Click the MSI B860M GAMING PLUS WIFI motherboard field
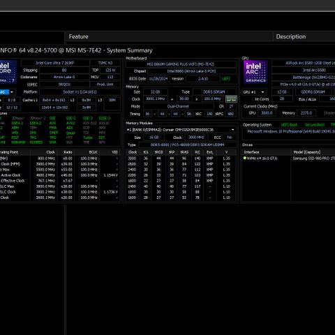Screen dimensions: 335x335 [x=181, y=64]
